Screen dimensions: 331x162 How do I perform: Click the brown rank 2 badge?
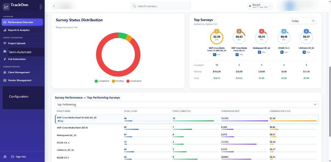tap(239, 31)
